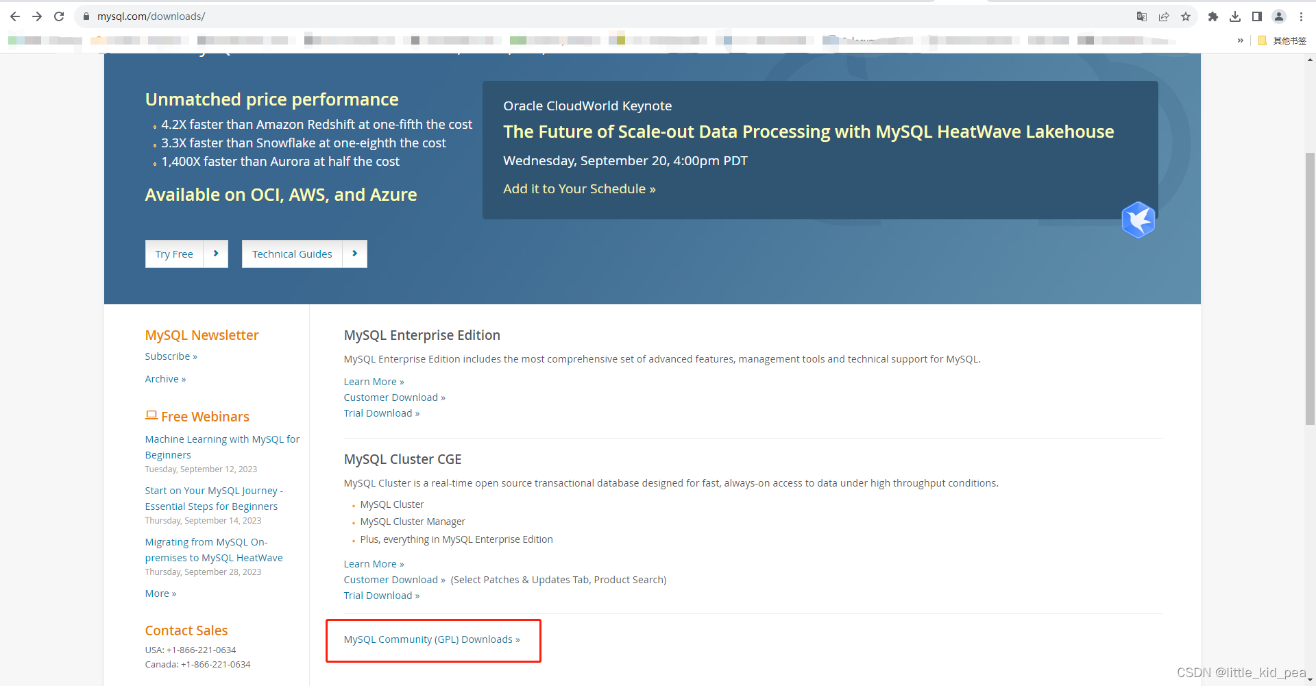Click the Amazon Redshift comparison bullet
The image size is (1316, 686).
tap(317, 124)
